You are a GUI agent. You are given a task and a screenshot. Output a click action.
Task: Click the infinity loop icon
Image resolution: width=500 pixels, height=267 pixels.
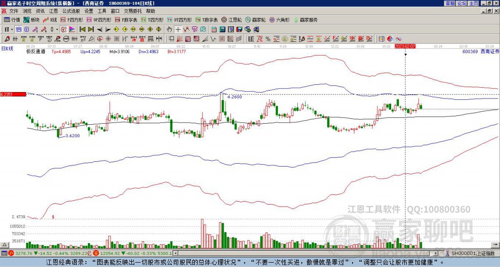(x=398, y=39)
